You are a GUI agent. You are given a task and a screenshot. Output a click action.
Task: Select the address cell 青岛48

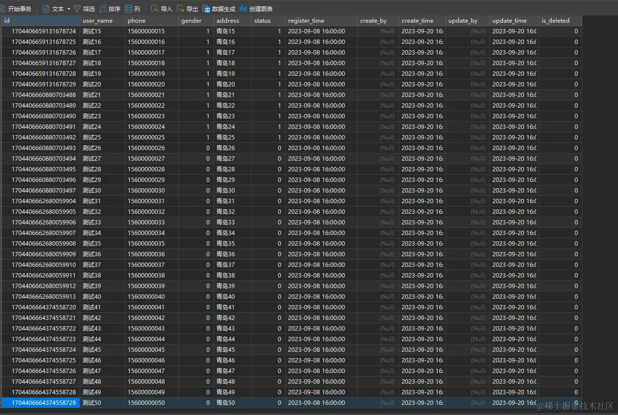pos(233,382)
